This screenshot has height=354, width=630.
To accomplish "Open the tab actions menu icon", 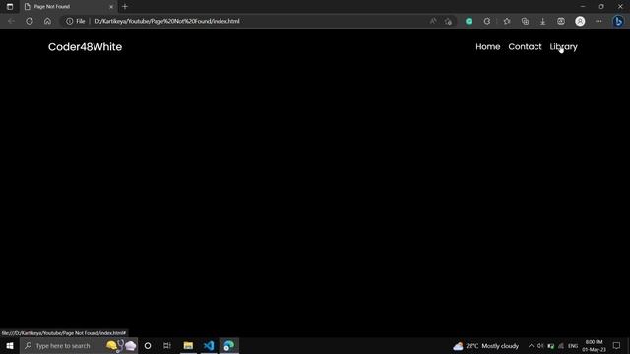I will point(10,7).
